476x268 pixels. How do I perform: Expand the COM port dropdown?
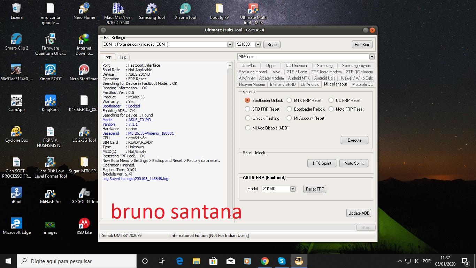pos(230,44)
